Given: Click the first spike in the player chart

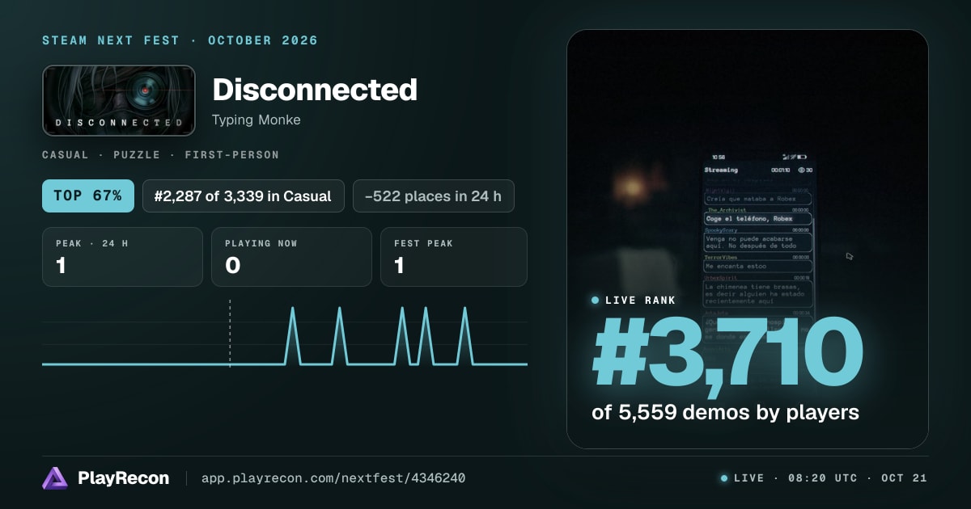Looking at the screenshot, I should click(292, 335).
